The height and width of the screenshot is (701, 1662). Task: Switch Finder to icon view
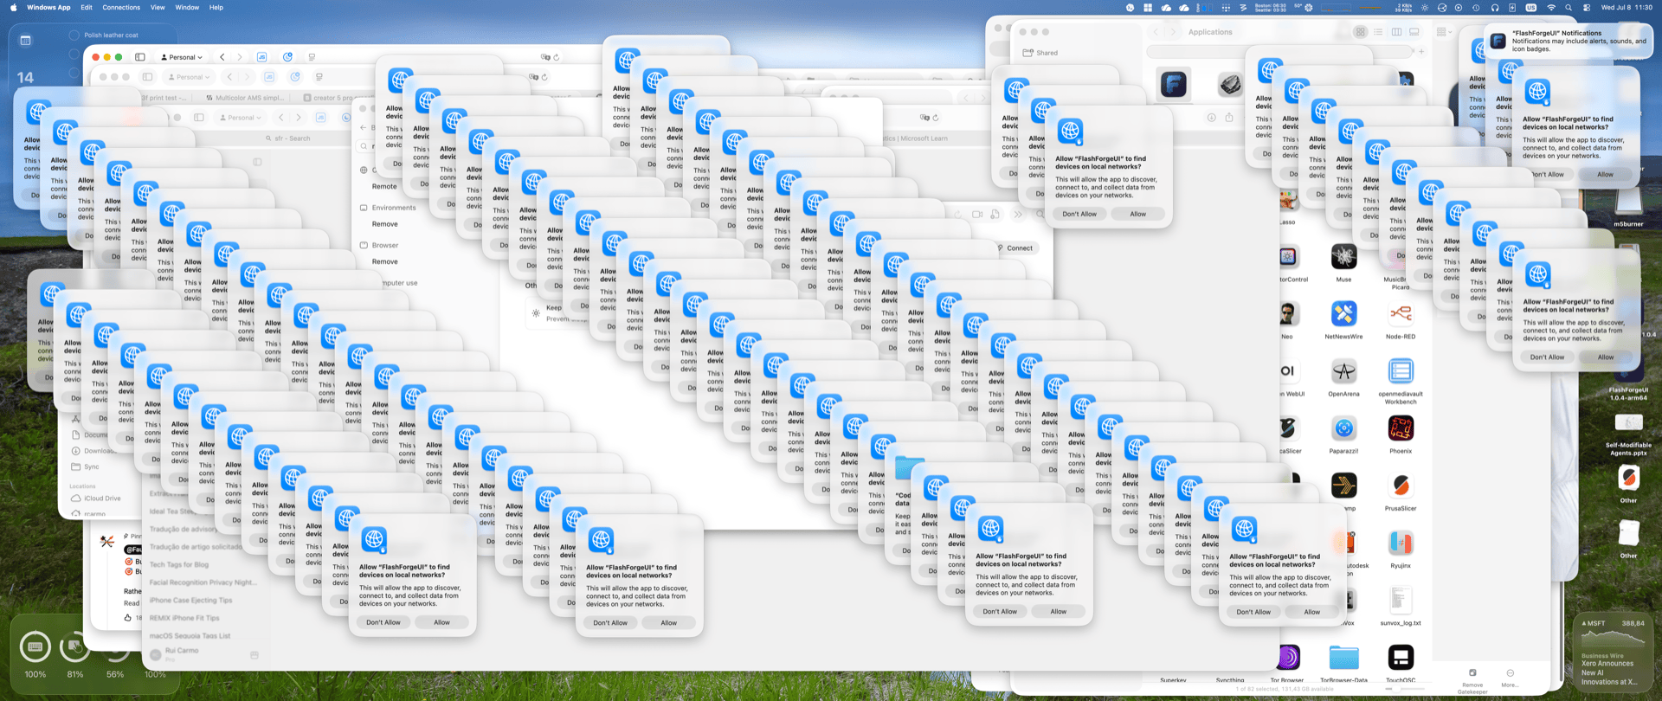(1360, 32)
